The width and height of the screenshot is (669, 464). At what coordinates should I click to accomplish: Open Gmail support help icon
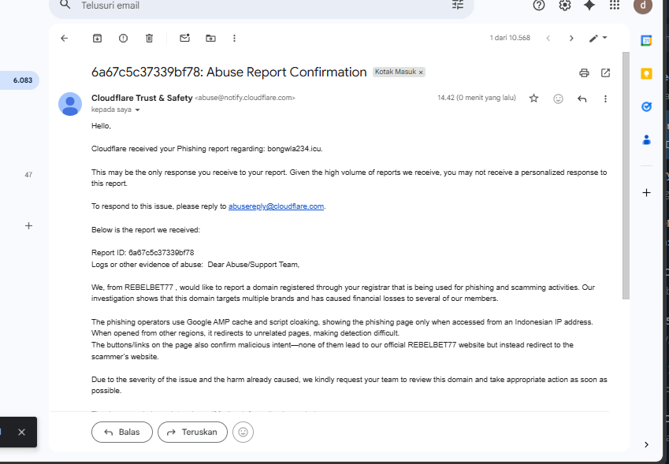click(x=539, y=5)
